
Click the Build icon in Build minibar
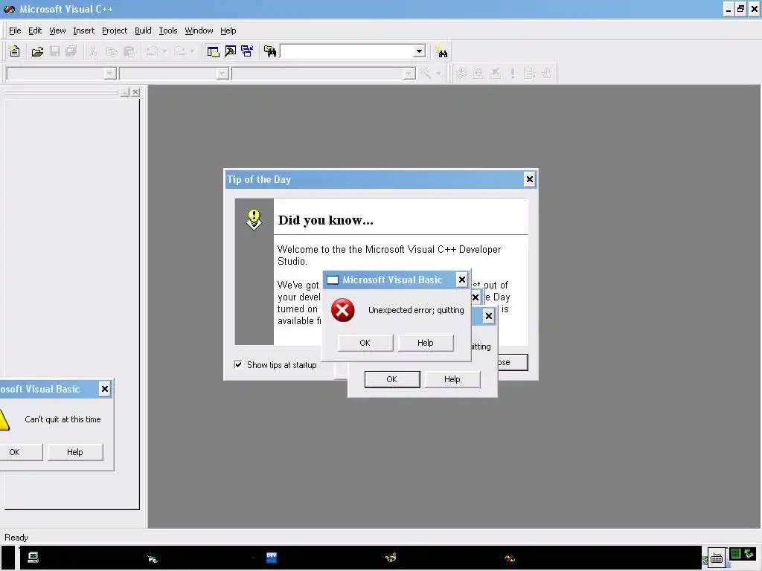[x=478, y=74]
